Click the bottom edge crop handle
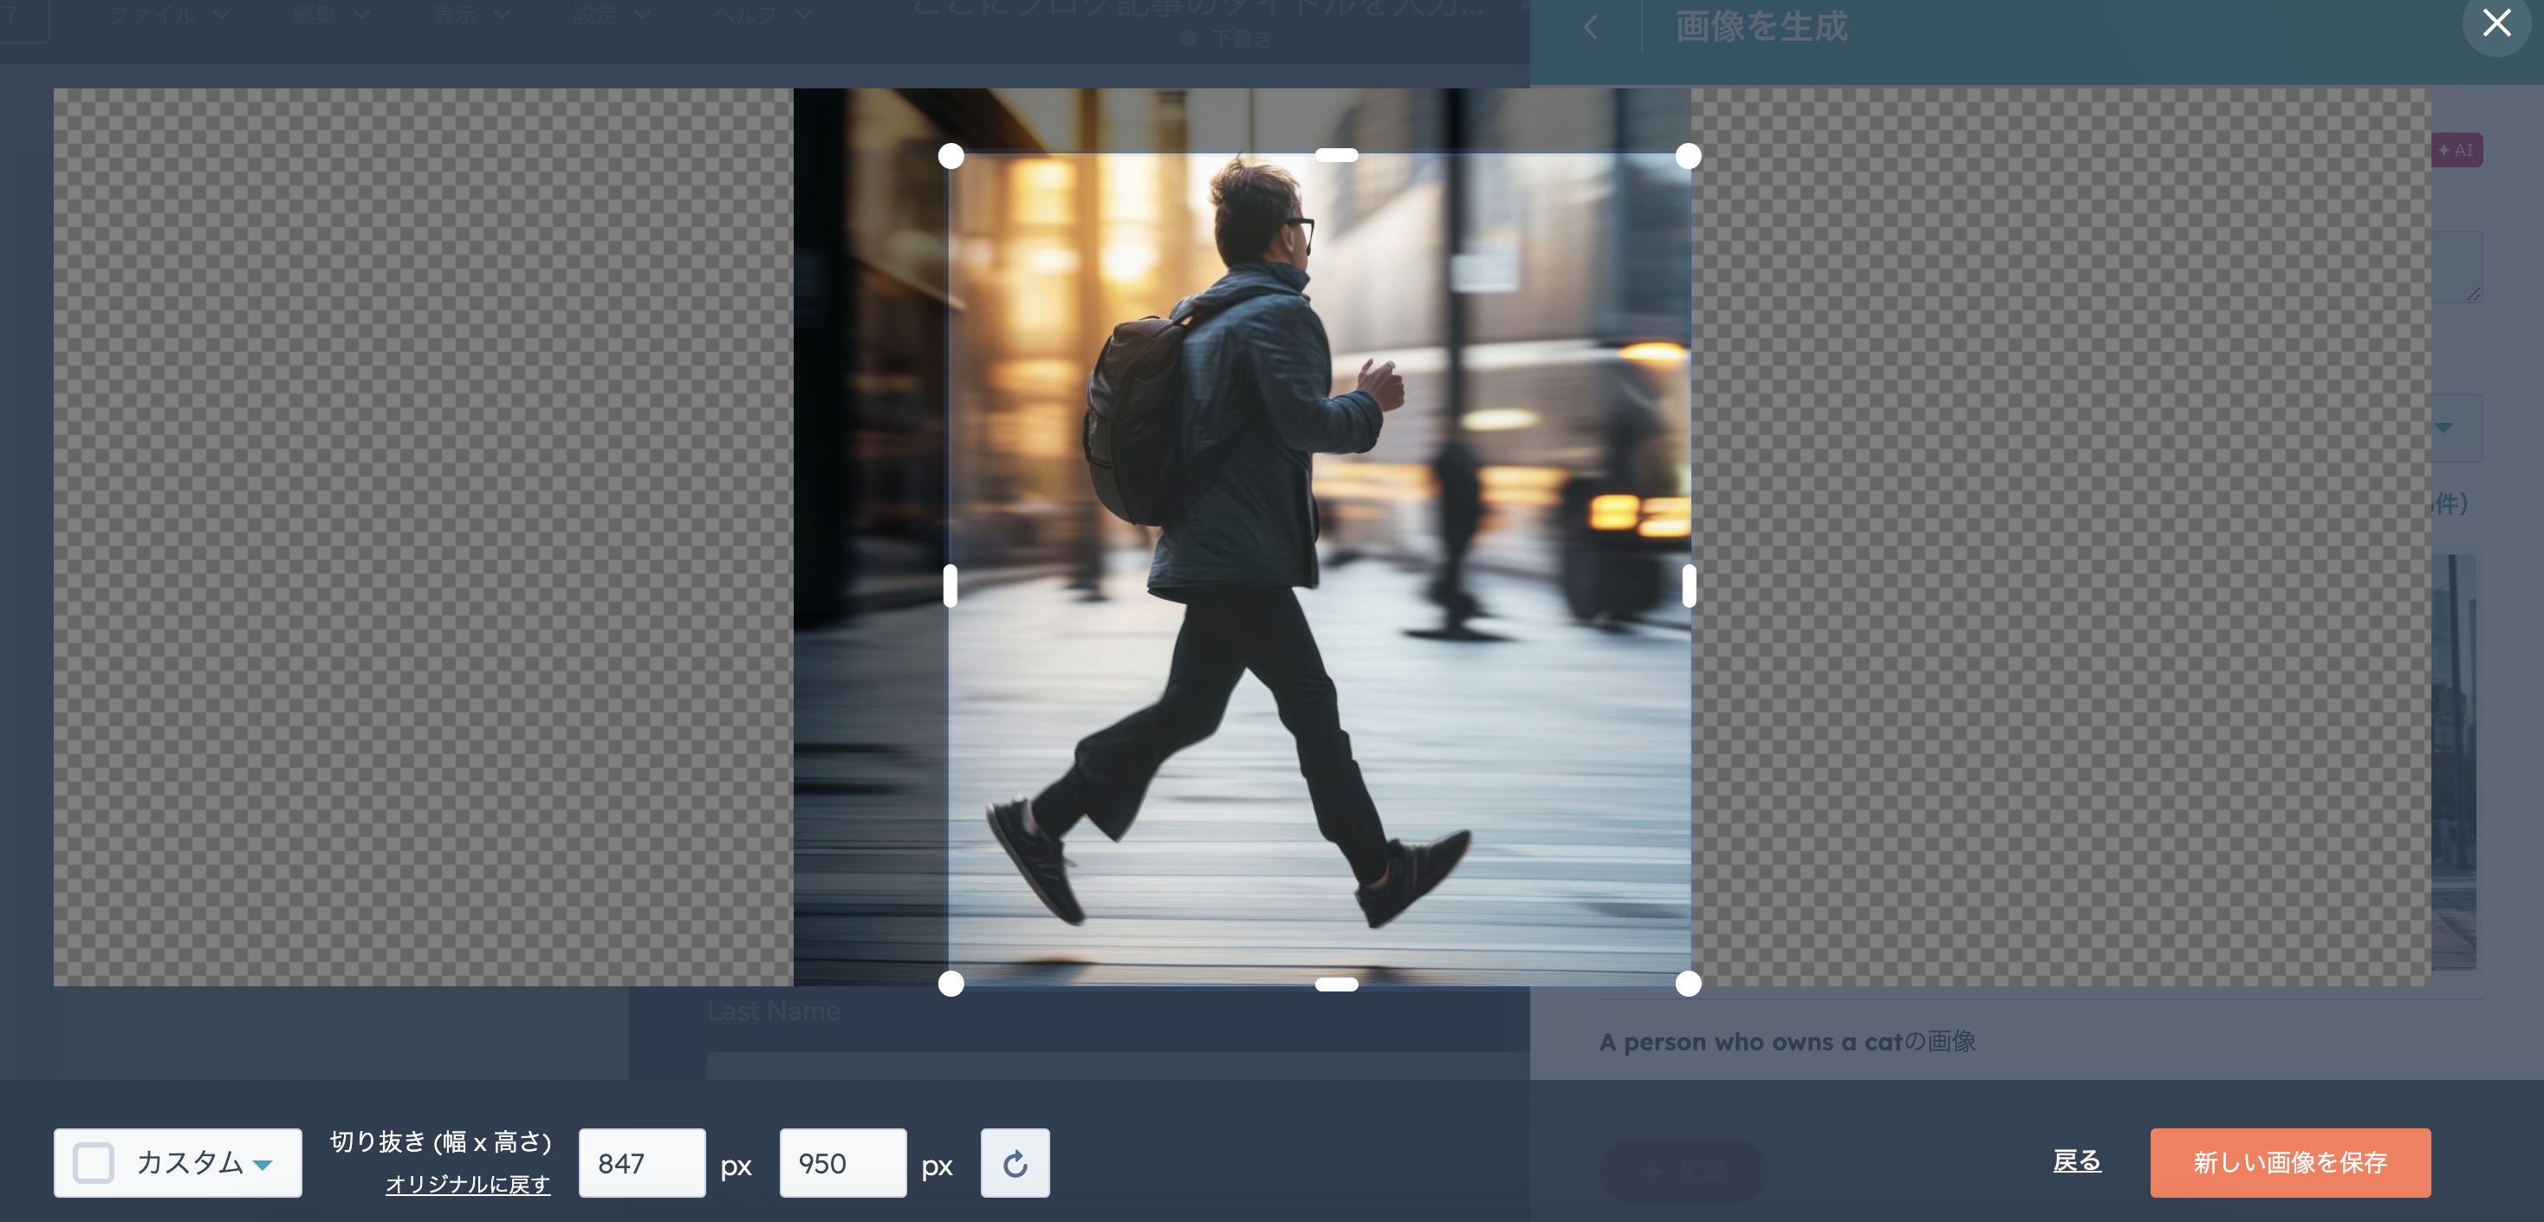Image resolution: width=2544 pixels, height=1222 pixels. click(x=1336, y=984)
